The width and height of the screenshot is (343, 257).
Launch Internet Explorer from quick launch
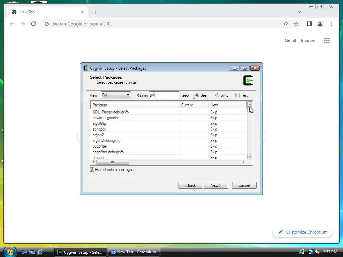pos(40,252)
